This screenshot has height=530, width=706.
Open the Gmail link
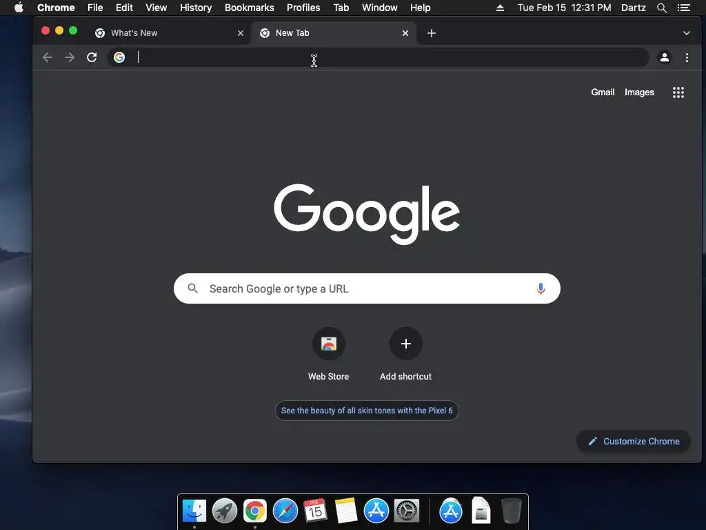[603, 92]
